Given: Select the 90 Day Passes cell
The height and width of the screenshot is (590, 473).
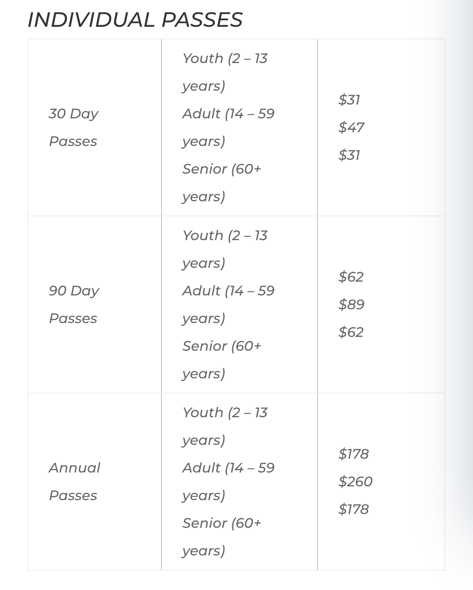Looking at the screenshot, I should tap(95, 305).
